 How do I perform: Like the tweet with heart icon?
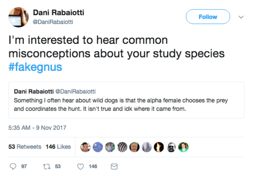80,167
